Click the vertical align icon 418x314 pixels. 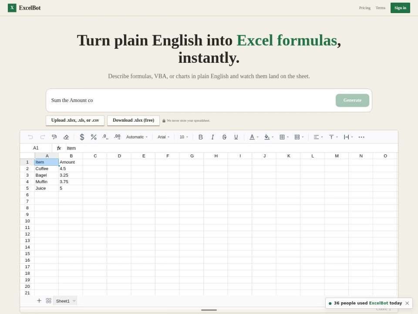(x=331, y=137)
